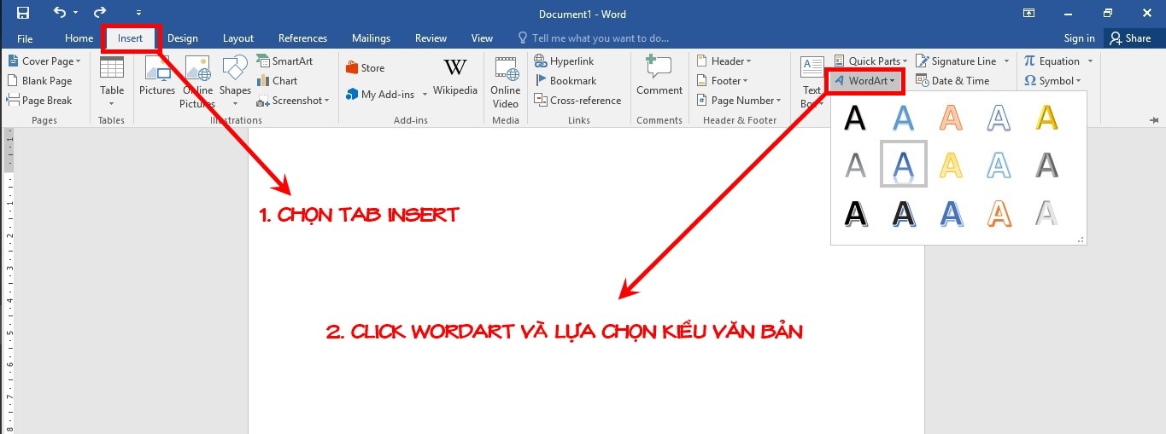Insert Pictures from this device
1166x434 pixels.
coord(157,77)
